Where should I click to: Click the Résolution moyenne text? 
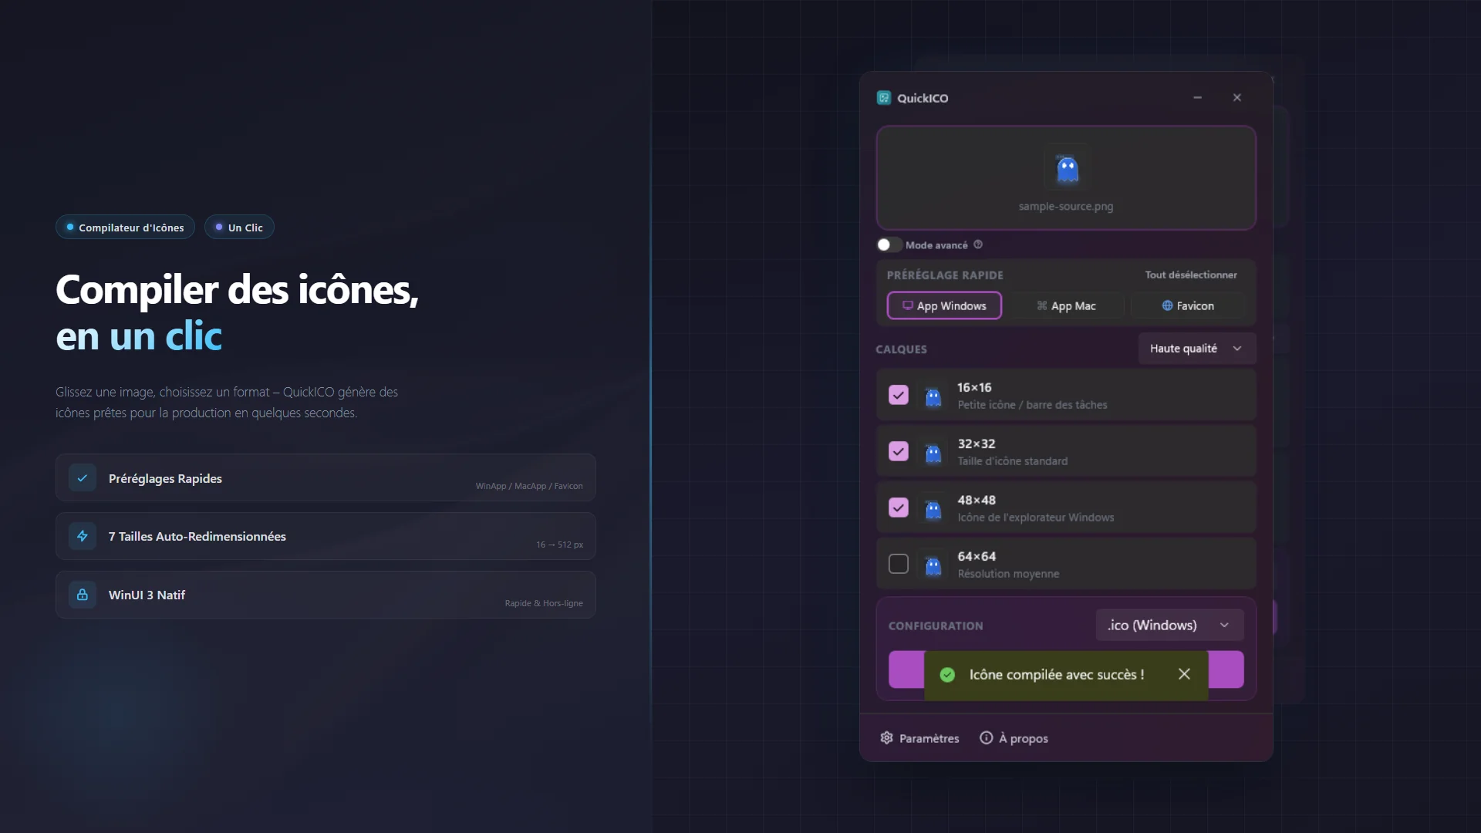(1008, 574)
